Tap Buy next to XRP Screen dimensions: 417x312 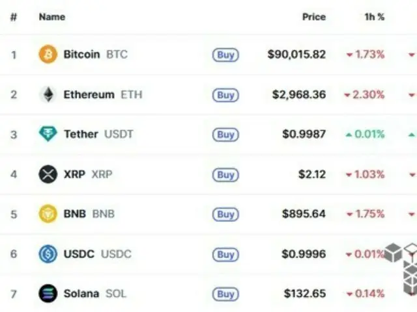click(x=225, y=175)
